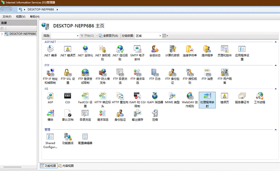Open the ASP feature icon
The height and width of the screenshot is (171, 280).
pyautogui.click(x=50, y=96)
